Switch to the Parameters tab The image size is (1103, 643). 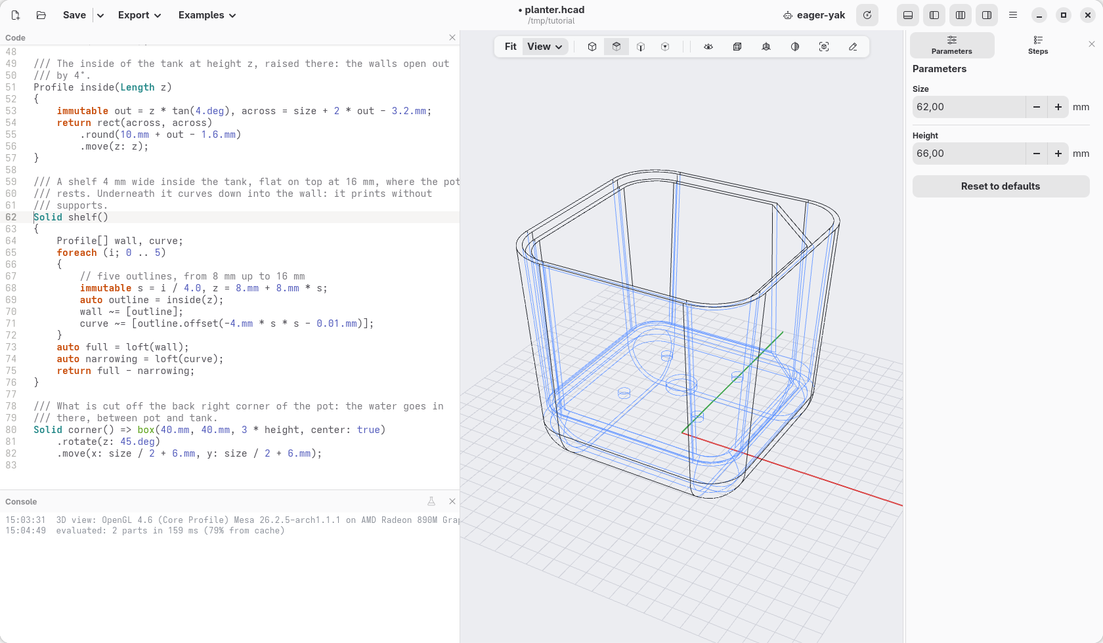pos(952,45)
